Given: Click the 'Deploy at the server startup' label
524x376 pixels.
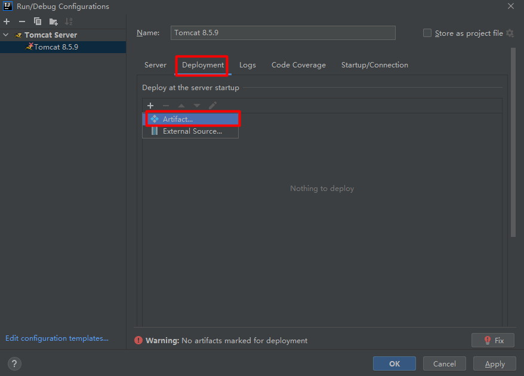Looking at the screenshot, I should (x=190, y=88).
